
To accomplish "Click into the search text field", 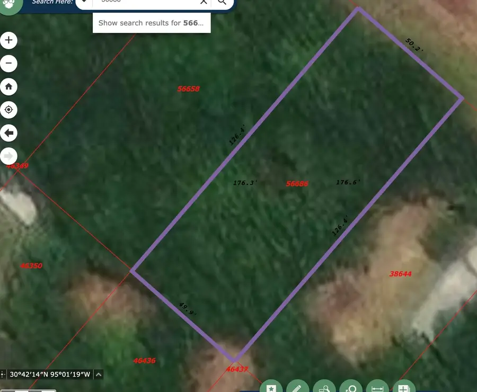I will click(x=146, y=2).
